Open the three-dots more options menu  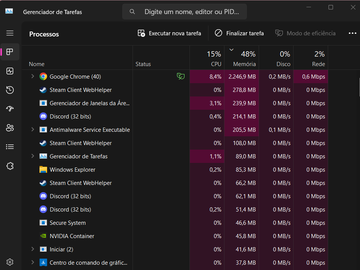point(352,33)
